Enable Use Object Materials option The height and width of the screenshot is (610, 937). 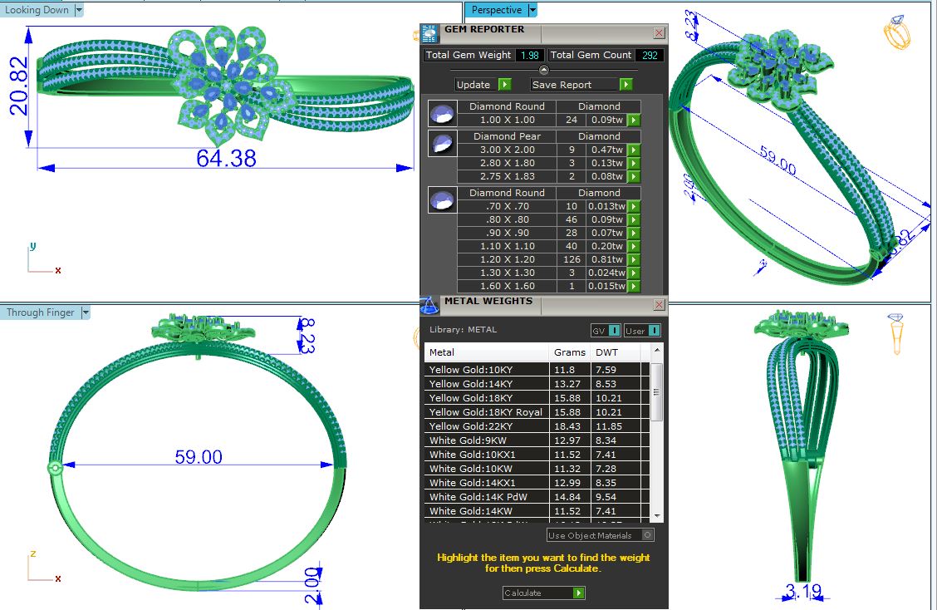coord(648,535)
